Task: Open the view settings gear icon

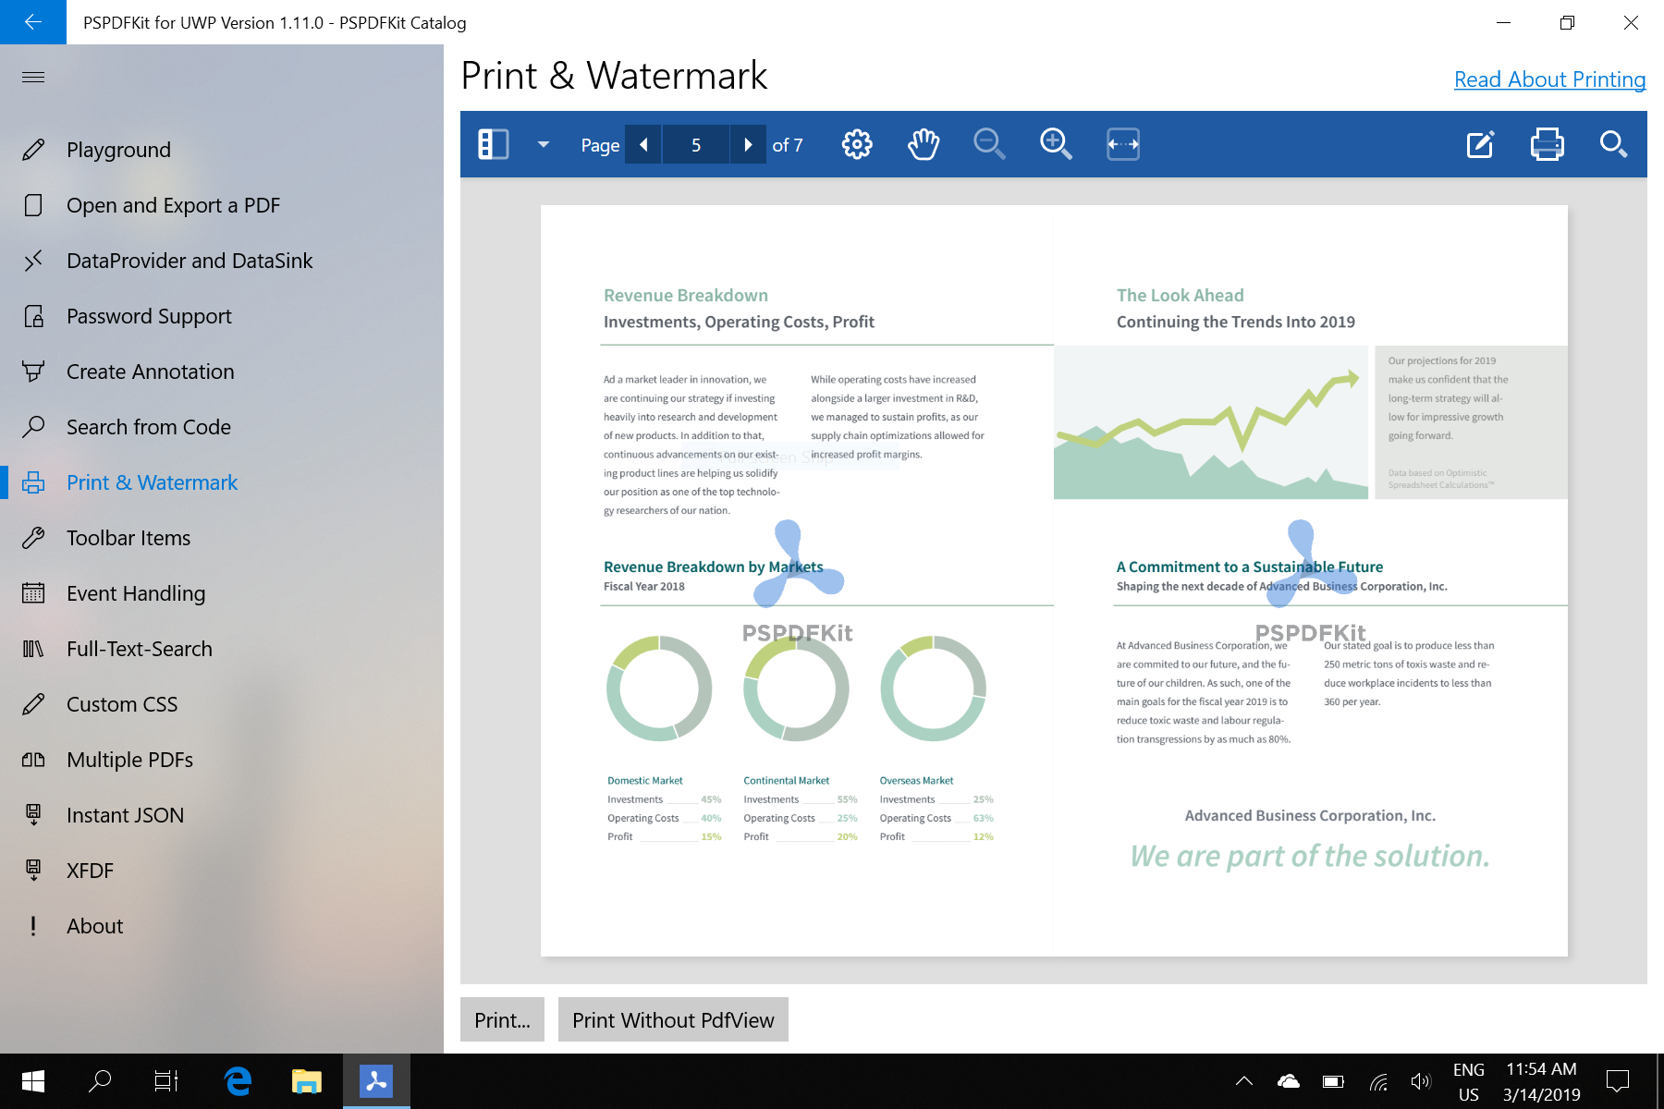Action: coord(857,144)
